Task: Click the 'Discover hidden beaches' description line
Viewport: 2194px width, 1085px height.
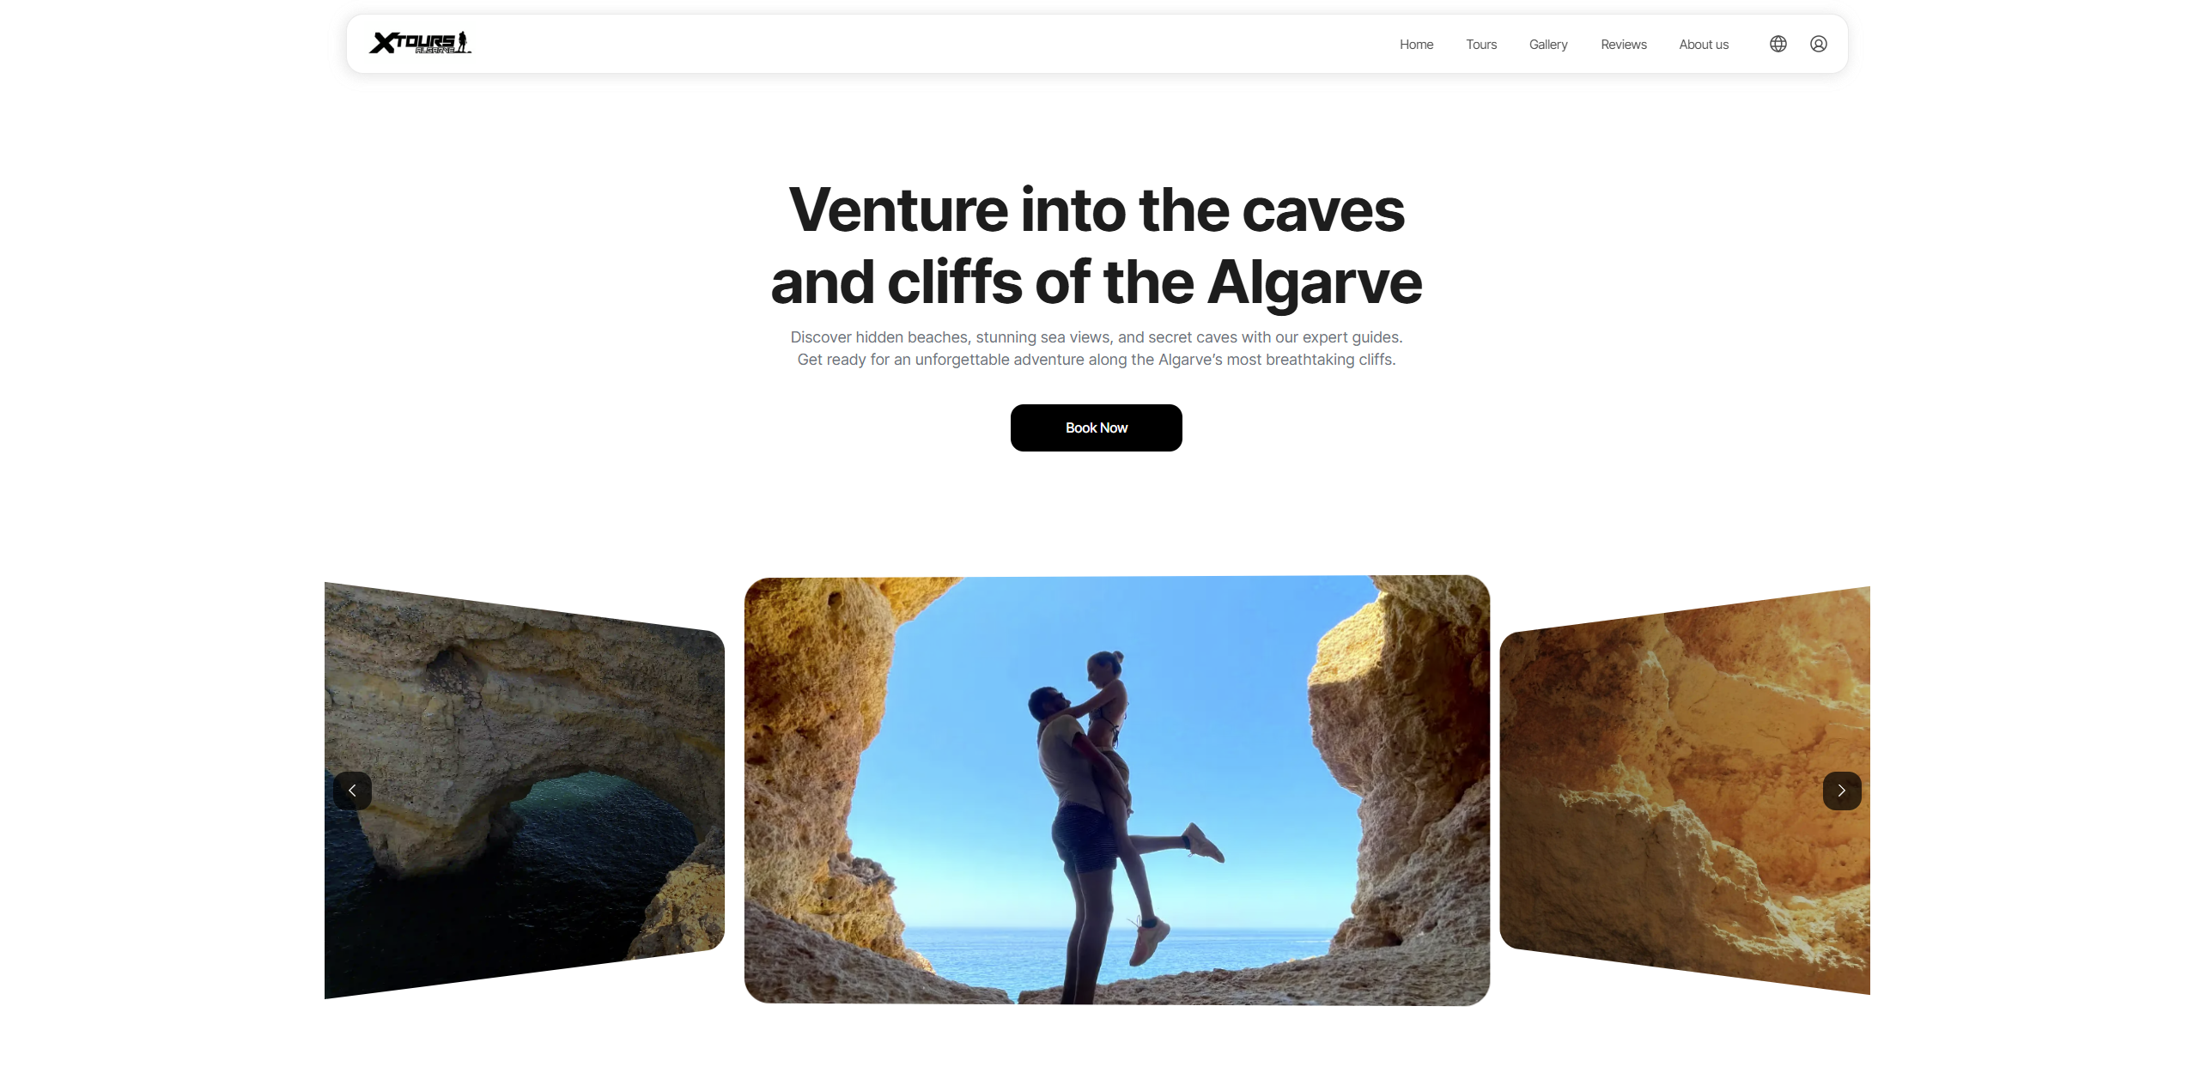Action: point(1096,337)
